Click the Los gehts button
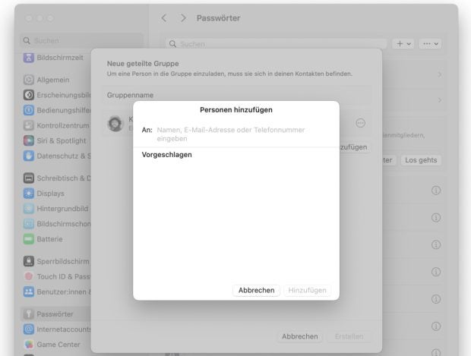The width and height of the screenshot is (471, 356). coord(420,160)
